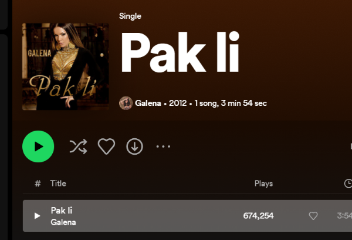Click the 3:54 track duration
The image size is (352, 240).
point(344,216)
